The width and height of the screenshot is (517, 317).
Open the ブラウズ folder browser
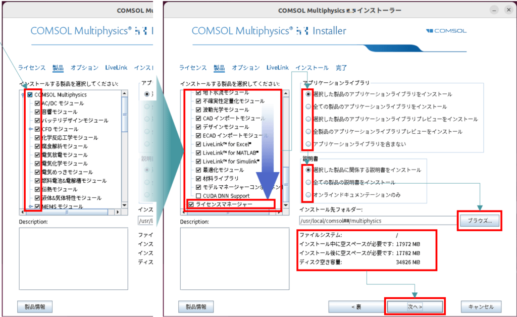point(479,221)
